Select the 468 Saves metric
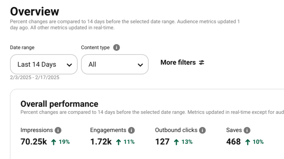This screenshot has height=159, width=284. [234, 142]
